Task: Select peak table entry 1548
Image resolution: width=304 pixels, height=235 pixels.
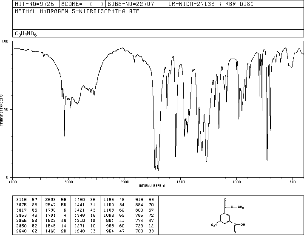Action: click(x=56, y=226)
